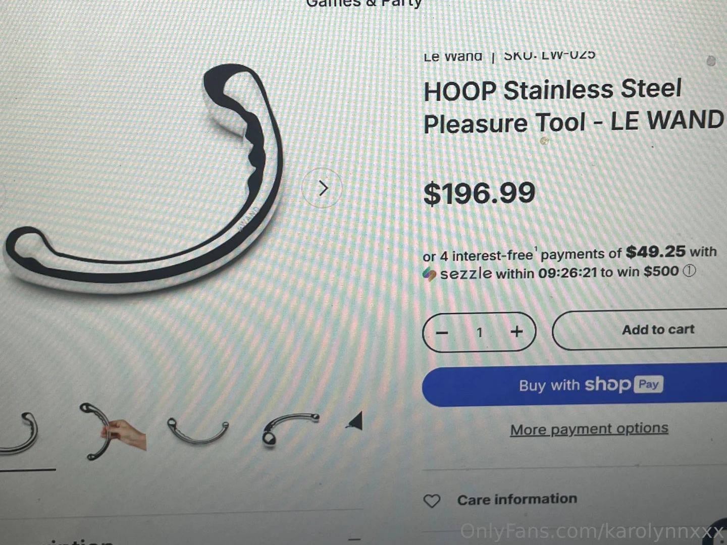Expand the Care information section
Viewport: 727px width, 545px height.
pyautogui.click(x=575, y=500)
